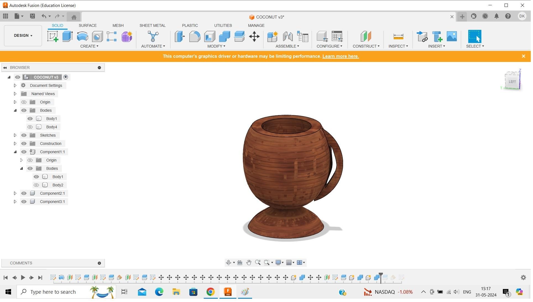Hide Component3:1
This screenshot has height=302, width=533.
pos(24,202)
